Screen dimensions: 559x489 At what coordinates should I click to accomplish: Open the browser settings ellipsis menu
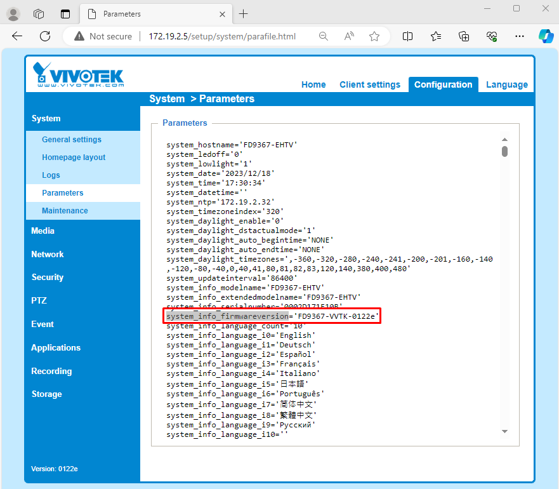(x=520, y=36)
